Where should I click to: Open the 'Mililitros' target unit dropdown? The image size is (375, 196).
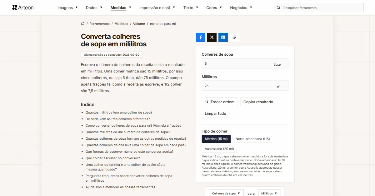[269, 193]
